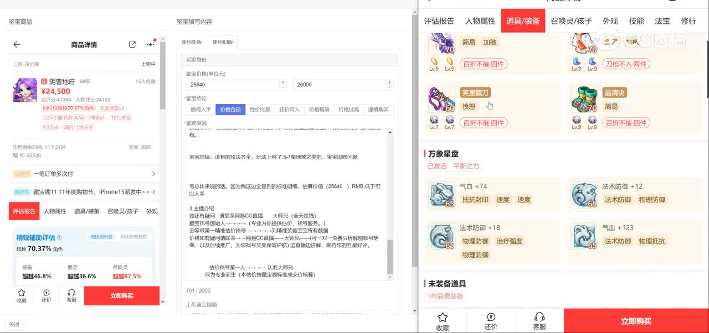Click the 法术防御 +18 star disk icon

click(441, 236)
